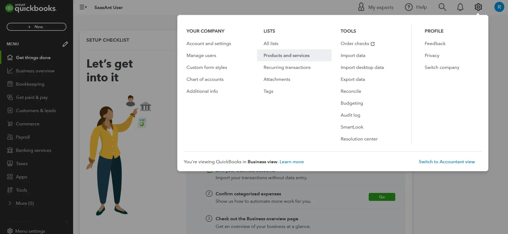508x234 pixels.
Task: Click the SaasAnt User company name
Action: (108, 7)
